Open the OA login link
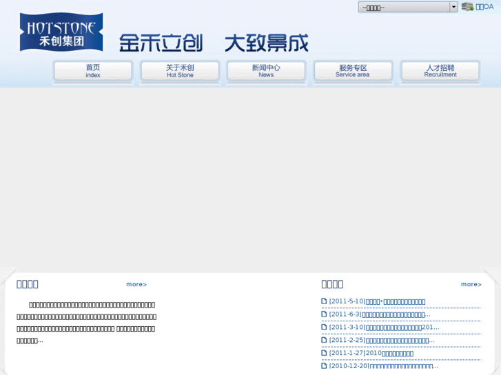 (x=484, y=7)
